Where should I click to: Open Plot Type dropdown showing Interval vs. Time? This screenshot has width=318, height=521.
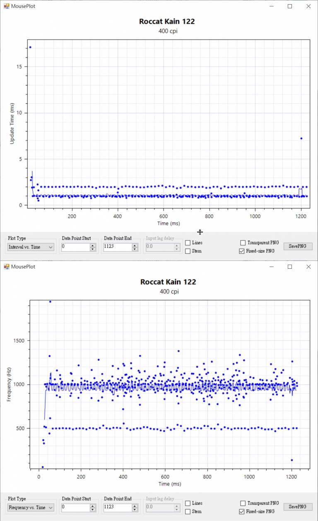point(31,247)
